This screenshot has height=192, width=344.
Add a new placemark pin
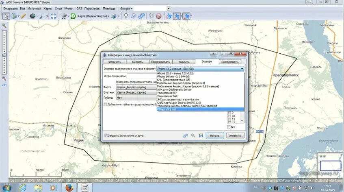[x=126, y=16]
